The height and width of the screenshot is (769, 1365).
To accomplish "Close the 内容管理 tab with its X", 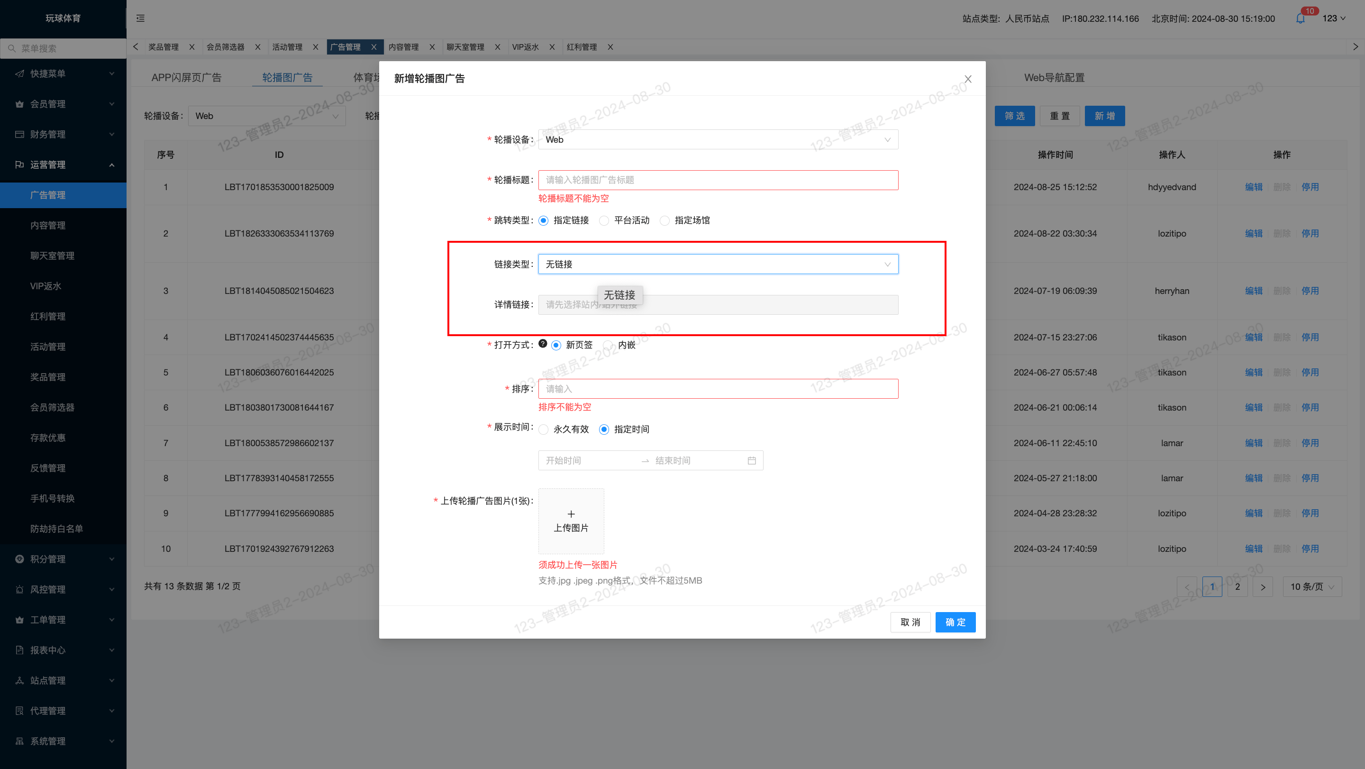I will (x=432, y=47).
